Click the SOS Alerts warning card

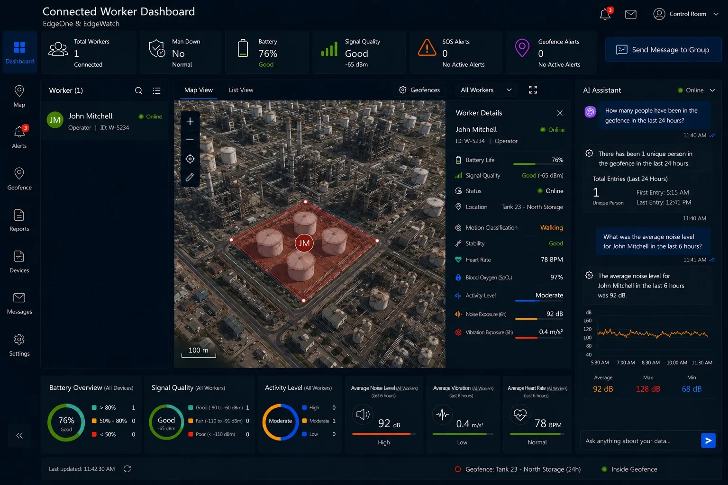455,53
